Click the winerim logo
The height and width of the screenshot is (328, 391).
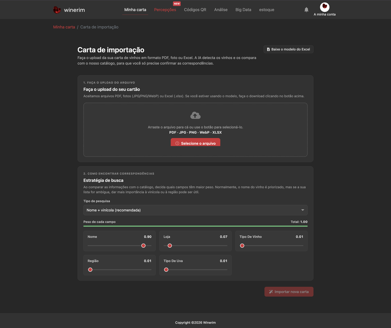[x=69, y=10]
